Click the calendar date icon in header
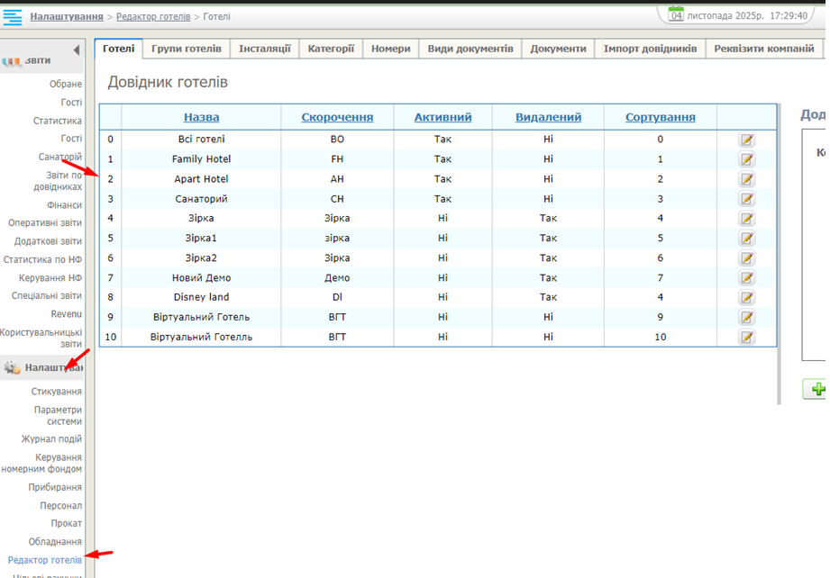Image resolution: width=830 pixels, height=578 pixels. point(676,15)
